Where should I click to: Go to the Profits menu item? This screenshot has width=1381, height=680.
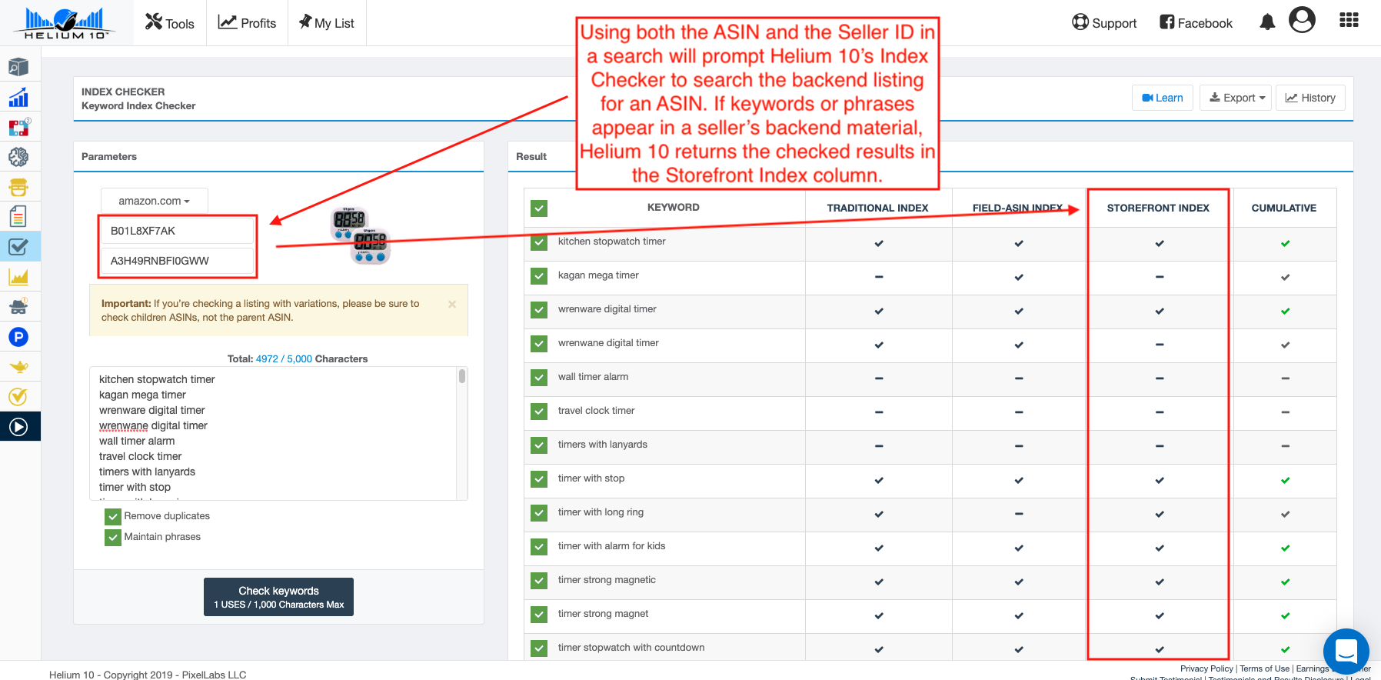(248, 23)
